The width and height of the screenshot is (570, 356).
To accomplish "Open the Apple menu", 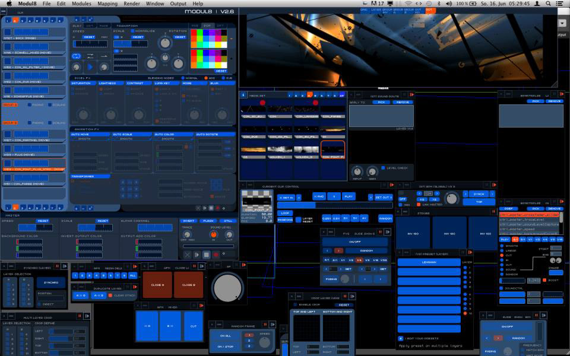I will 9,4.
